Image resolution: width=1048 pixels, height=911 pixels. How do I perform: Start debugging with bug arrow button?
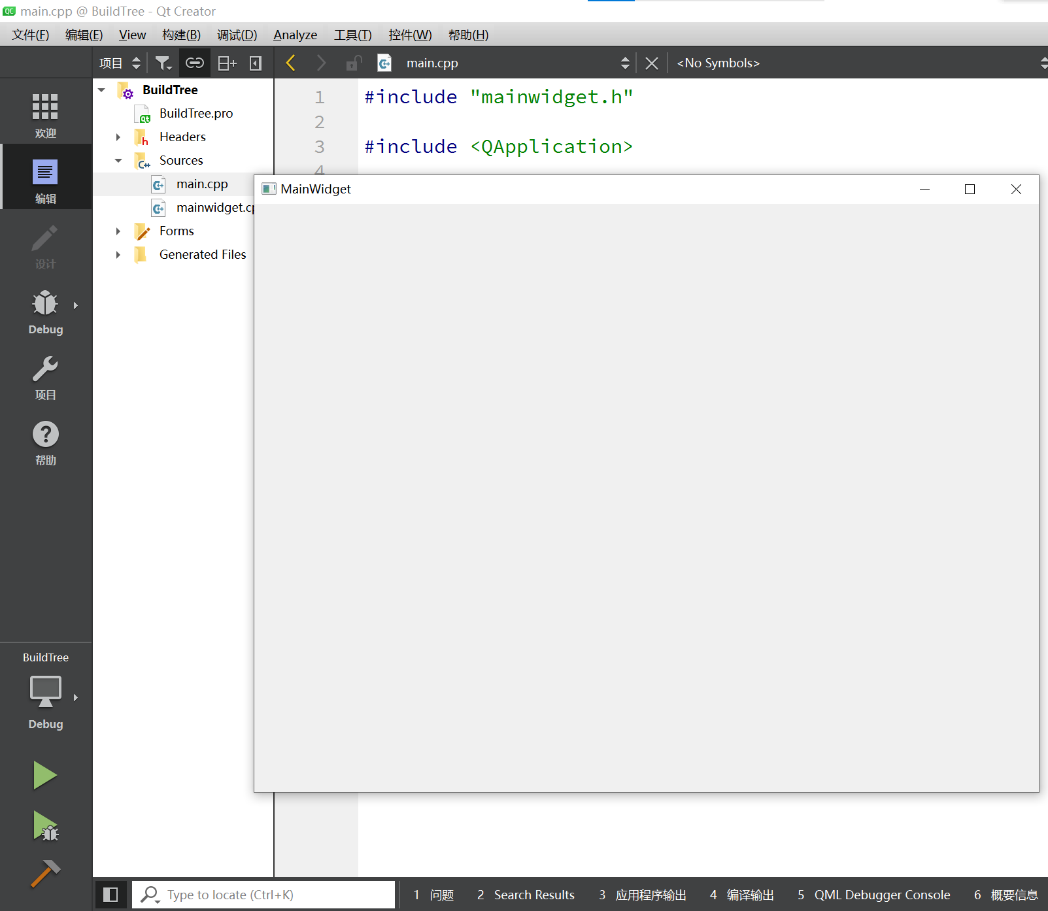click(44, 825)
